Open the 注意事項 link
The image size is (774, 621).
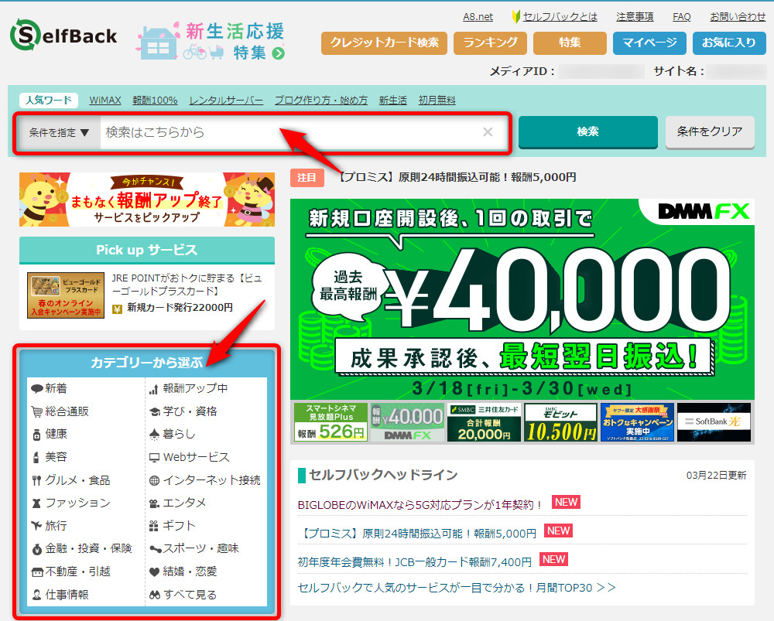(635, 17)
